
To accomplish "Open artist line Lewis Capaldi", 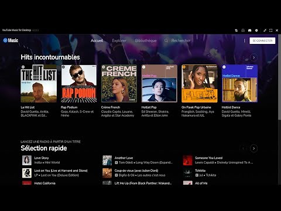I will (x=224, y=162).
